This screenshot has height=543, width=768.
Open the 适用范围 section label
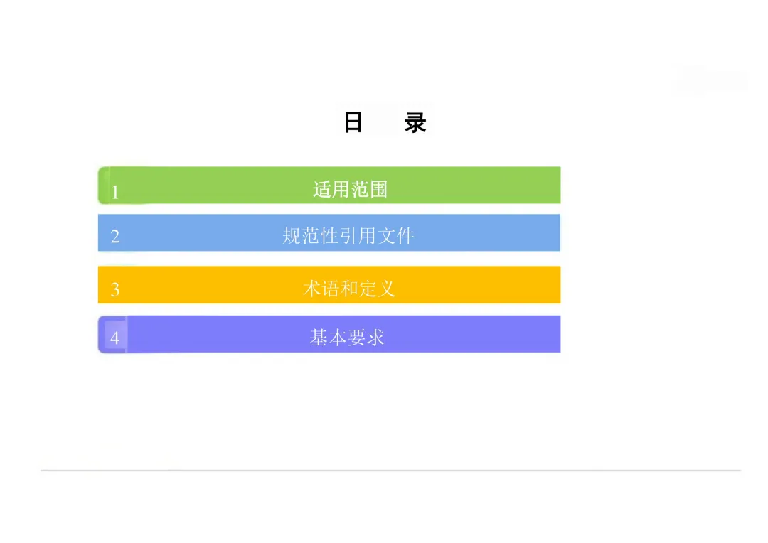coord(350,189)
